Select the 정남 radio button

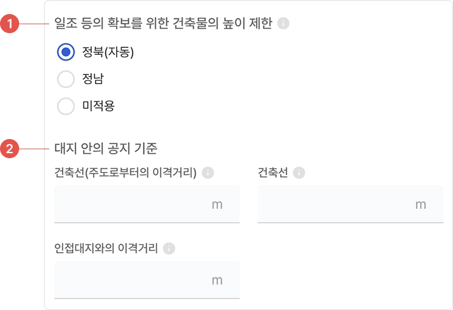[x=66, y=79]
